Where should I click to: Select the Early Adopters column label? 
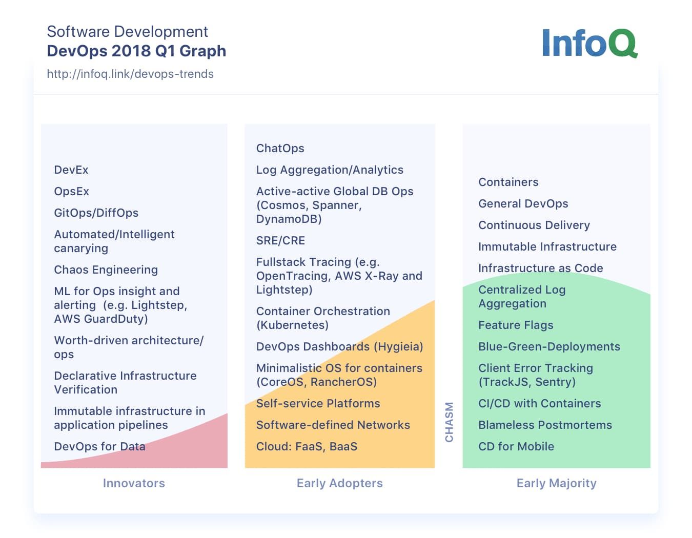click(339, 483)
